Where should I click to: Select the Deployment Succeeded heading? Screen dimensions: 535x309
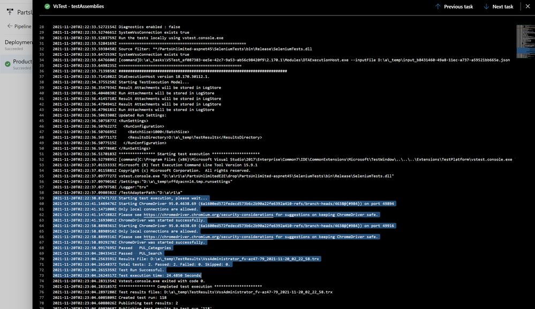[x=18, y=45]
